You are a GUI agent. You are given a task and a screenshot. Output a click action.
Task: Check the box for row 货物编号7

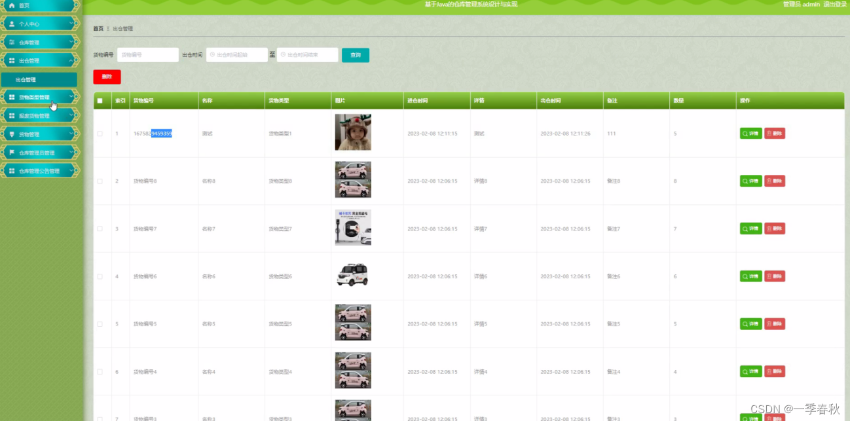(x=100, y=229)
